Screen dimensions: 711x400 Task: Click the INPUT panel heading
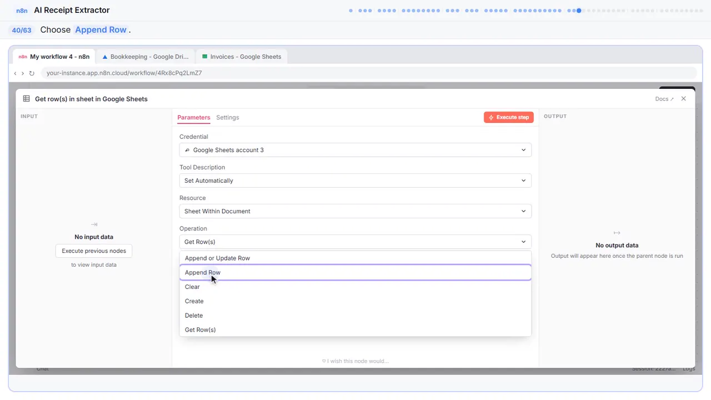click(x=29, y=117)
